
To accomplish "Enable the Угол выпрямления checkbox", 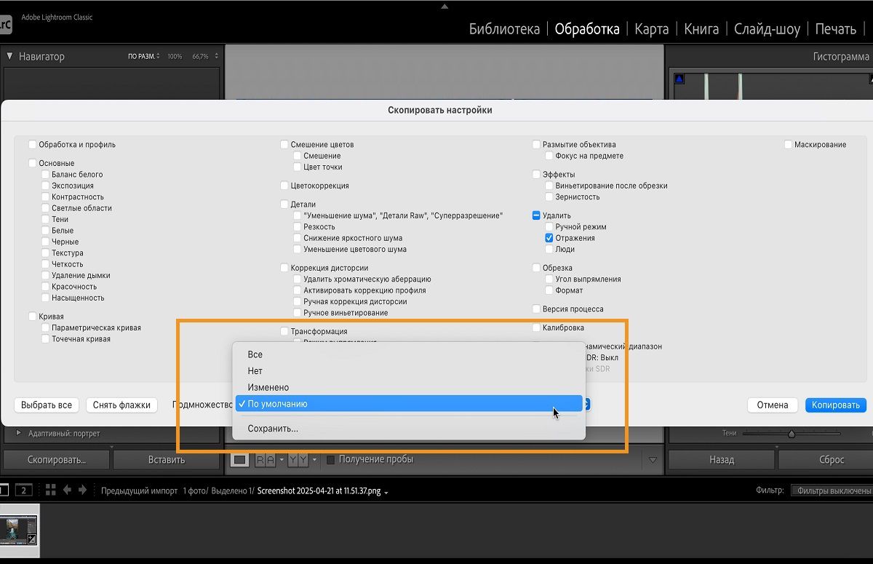I will [549, 279].
